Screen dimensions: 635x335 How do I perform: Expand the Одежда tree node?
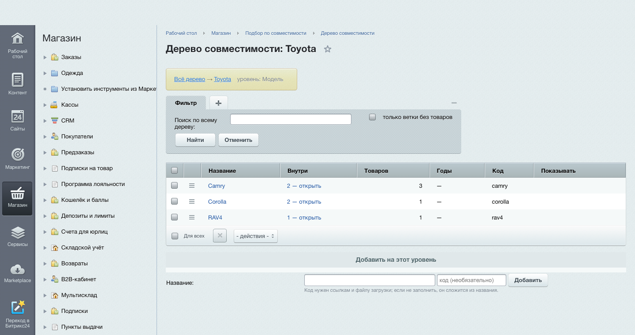[45, 73]
